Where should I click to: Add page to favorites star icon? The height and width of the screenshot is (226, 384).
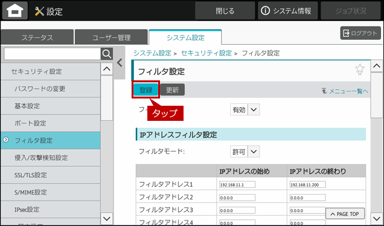(360, 69)
